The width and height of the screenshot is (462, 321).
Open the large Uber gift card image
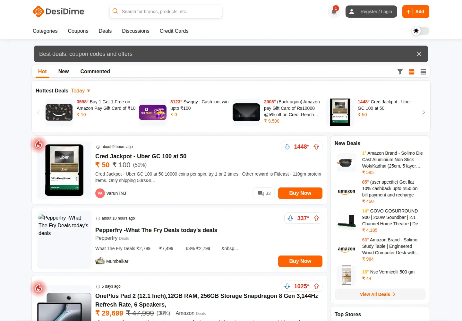[x=64, y=170]
